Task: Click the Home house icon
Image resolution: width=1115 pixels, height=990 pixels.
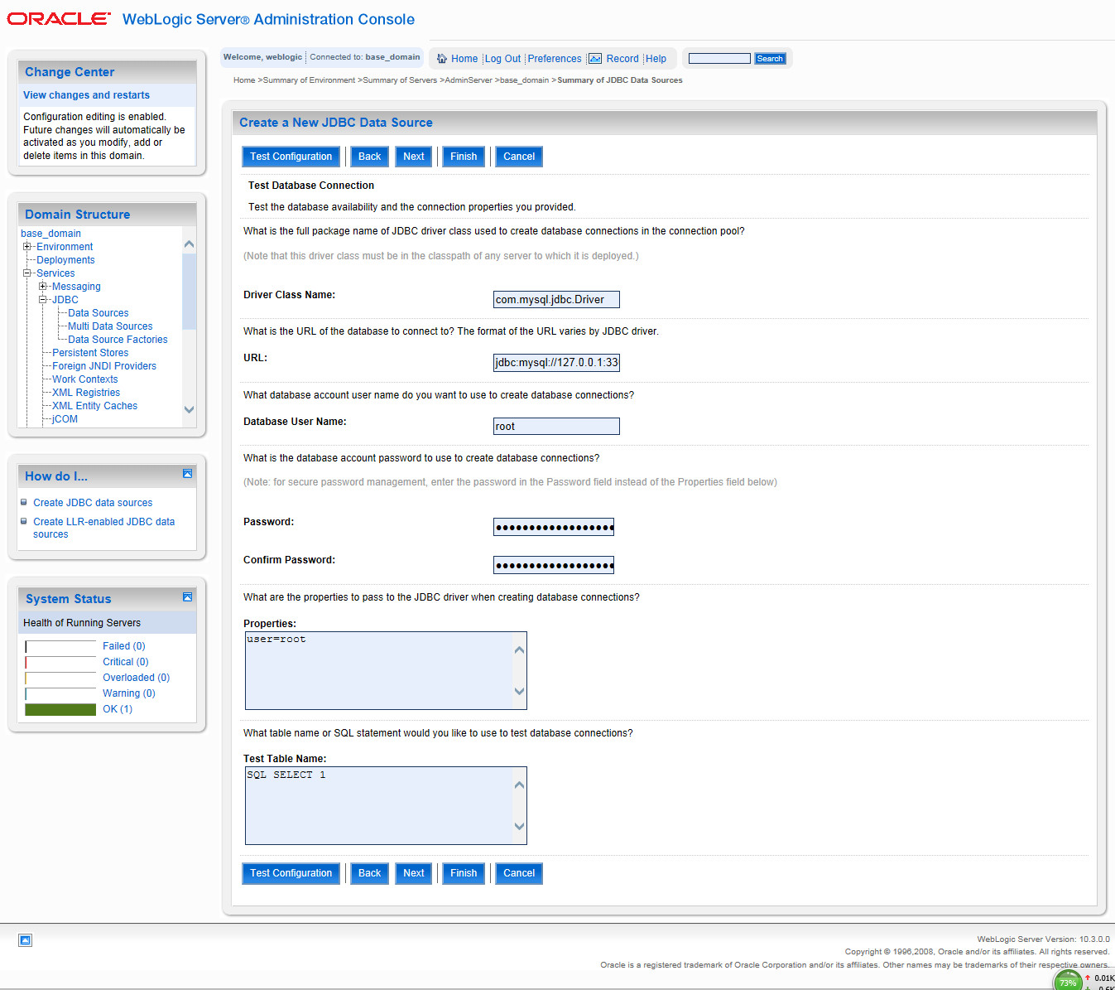Action: [442, 59]
